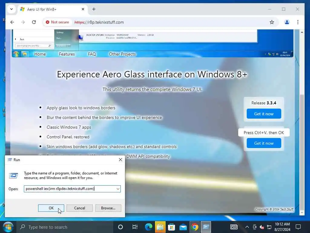Click the Press Ctrl+V, then OK tooltip
310x233 pixels.
(x=264, y=133)
